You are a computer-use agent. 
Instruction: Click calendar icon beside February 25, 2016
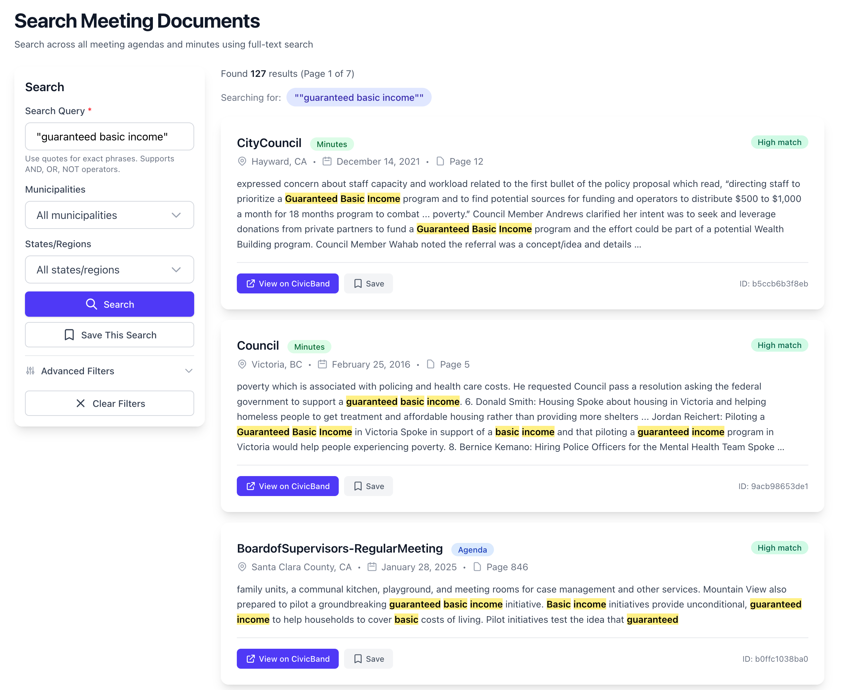pyautogui.click(x=322, y=364)
